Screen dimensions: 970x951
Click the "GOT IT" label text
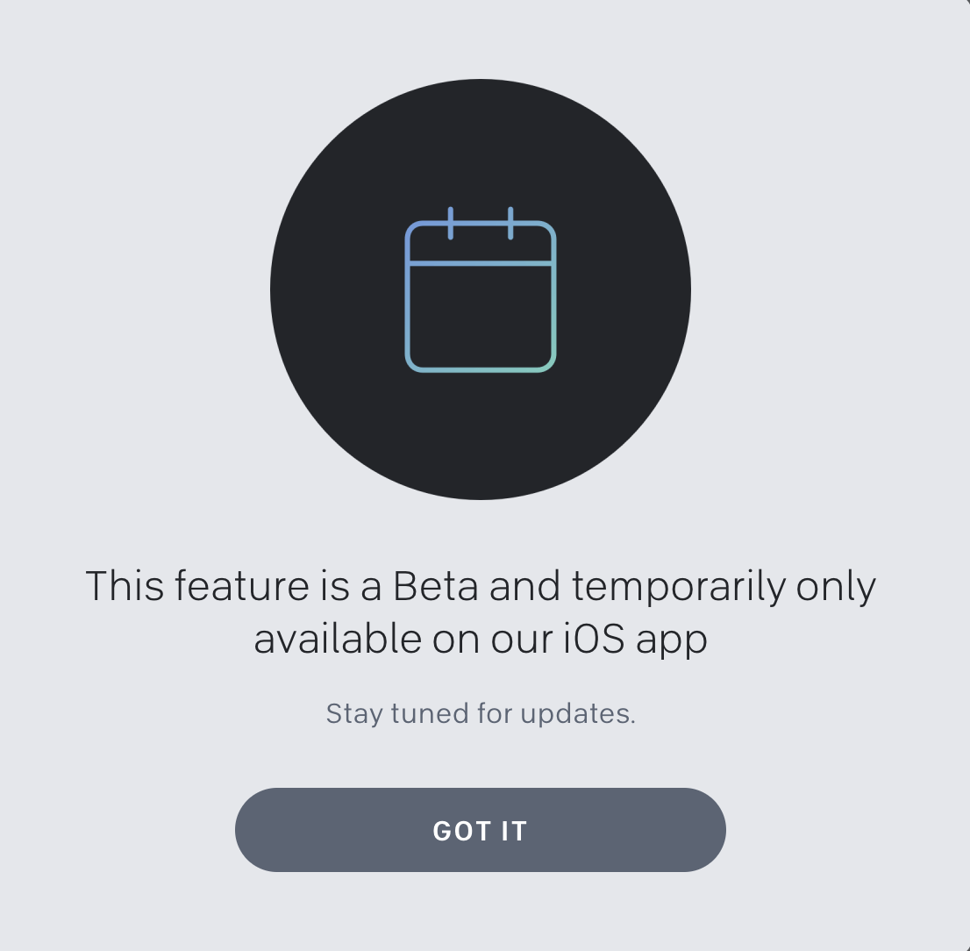(x=480, y=831)
